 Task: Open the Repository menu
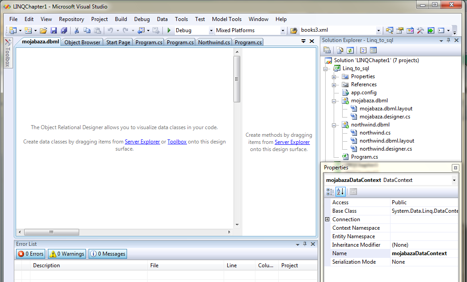tap(72, 19)
